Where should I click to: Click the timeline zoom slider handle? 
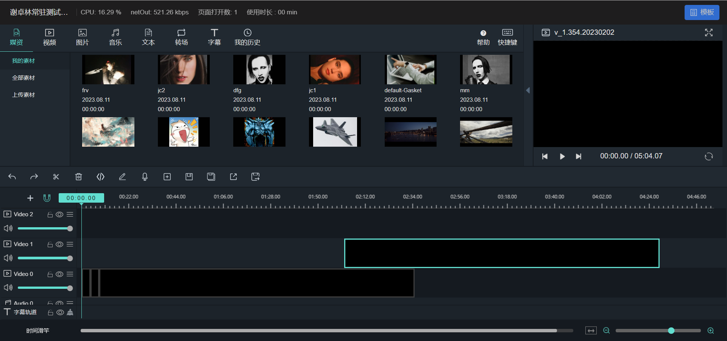point(671,331)
